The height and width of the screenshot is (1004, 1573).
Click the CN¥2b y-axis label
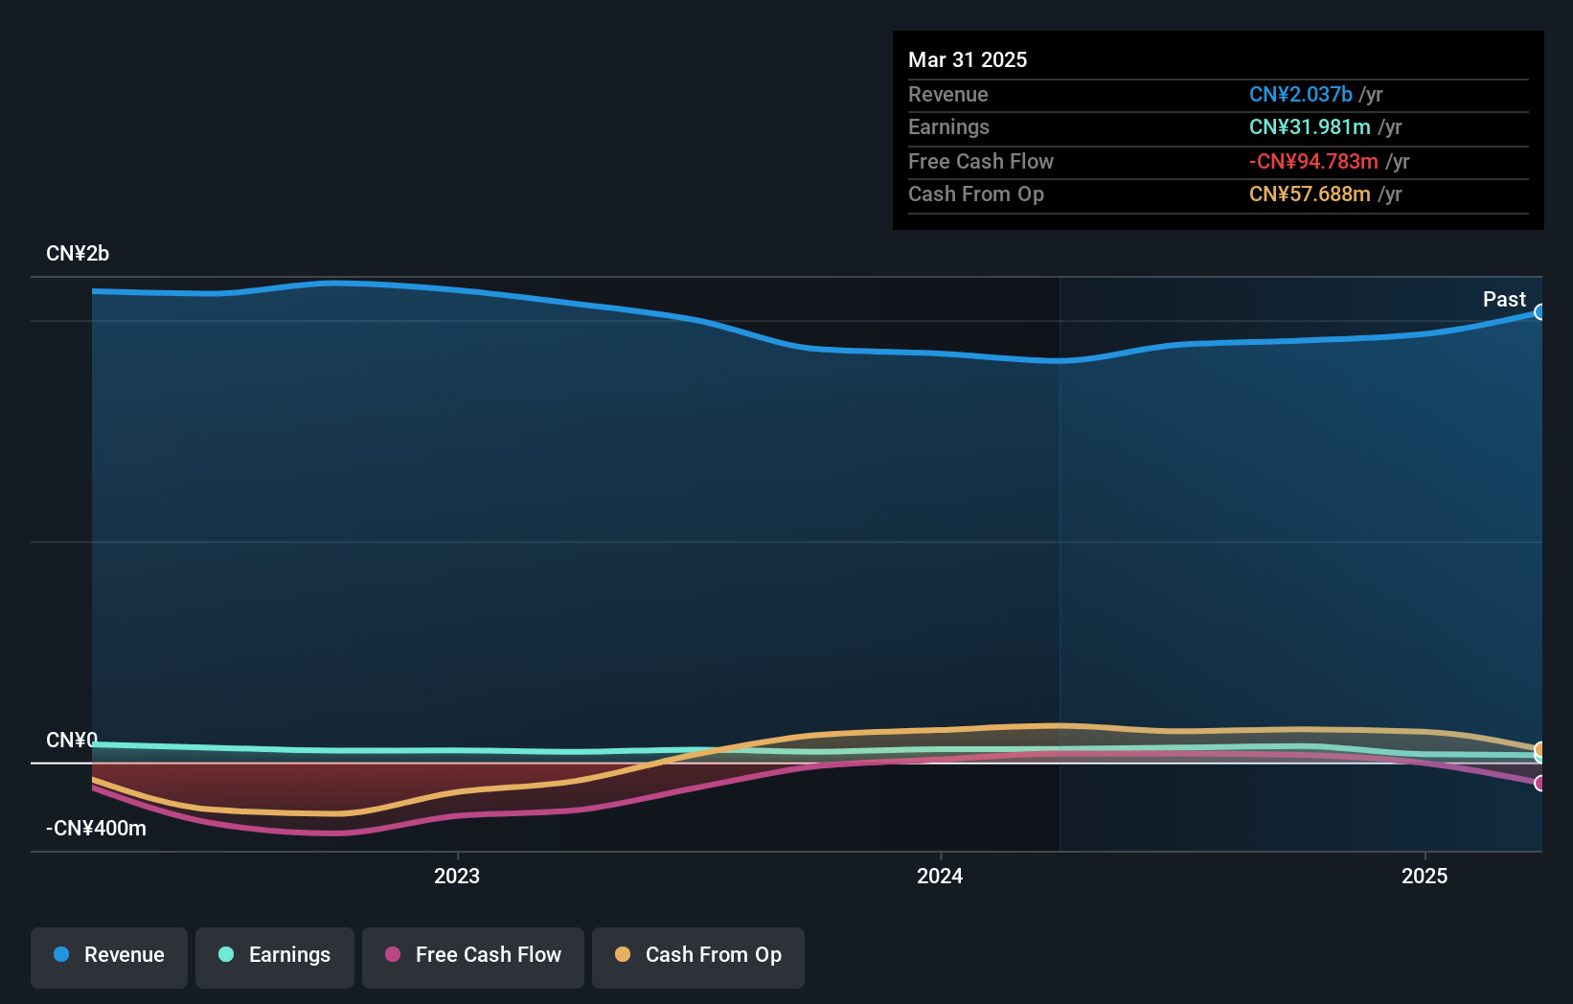(78, 254)
